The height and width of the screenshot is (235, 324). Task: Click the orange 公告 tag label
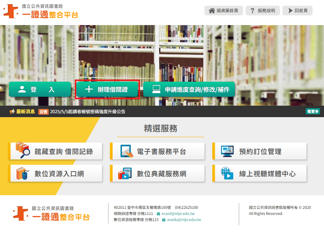[43, 112]
